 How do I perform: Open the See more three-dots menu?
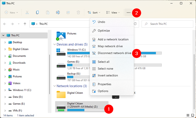click(129, 12)
